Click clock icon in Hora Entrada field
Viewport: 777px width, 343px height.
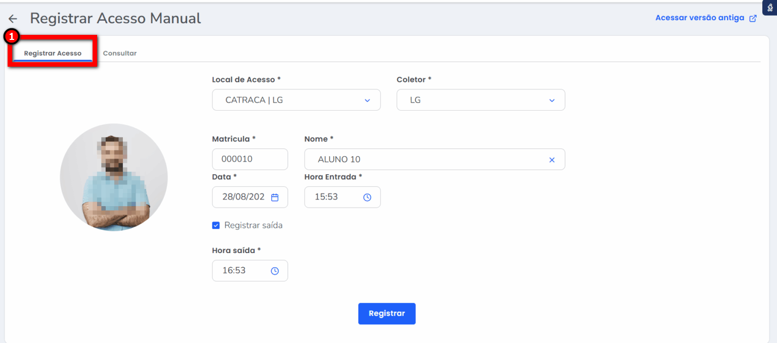[367, 197]
